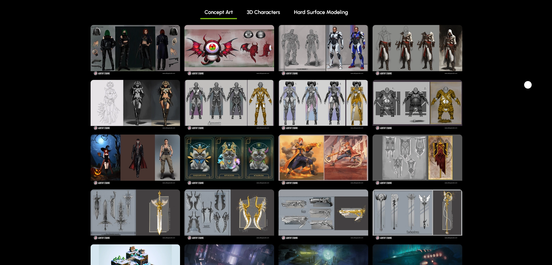This screenshot has width=552, height=265.
Task: Click the white circle button on right
Action: click(x=528, y=85)
